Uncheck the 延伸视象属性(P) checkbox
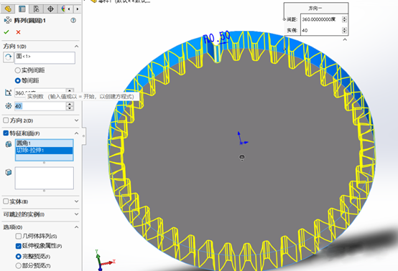Screen dimensions: 398x271 tap(18, 246)
